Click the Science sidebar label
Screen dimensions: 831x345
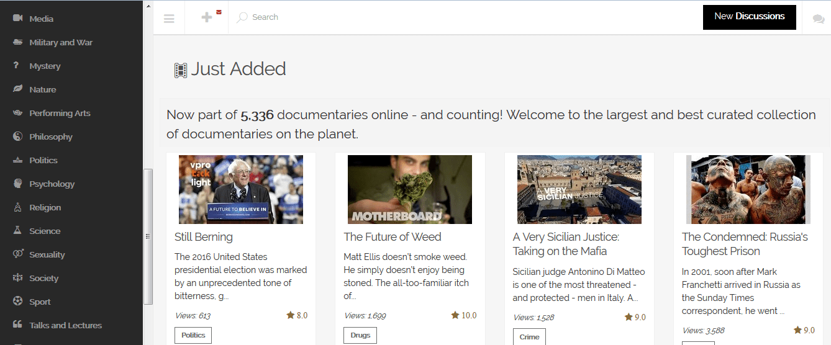click(x=45, y=231)
